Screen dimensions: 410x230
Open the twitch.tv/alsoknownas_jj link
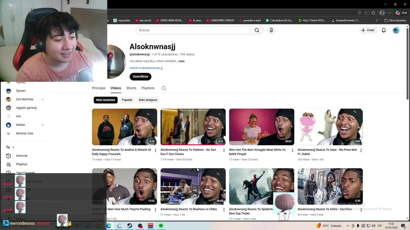(146, 68)
